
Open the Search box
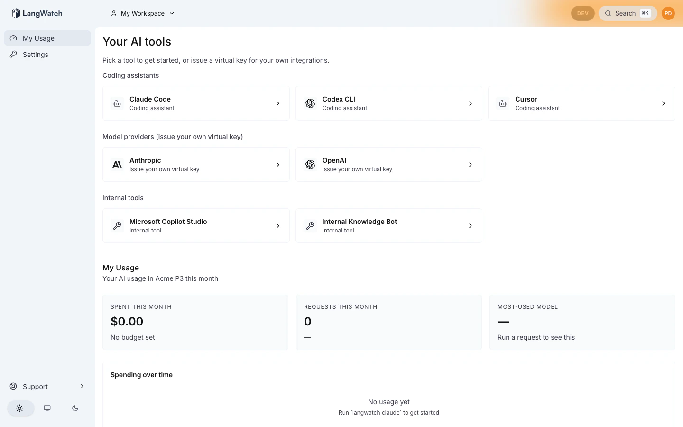(628, 13)
